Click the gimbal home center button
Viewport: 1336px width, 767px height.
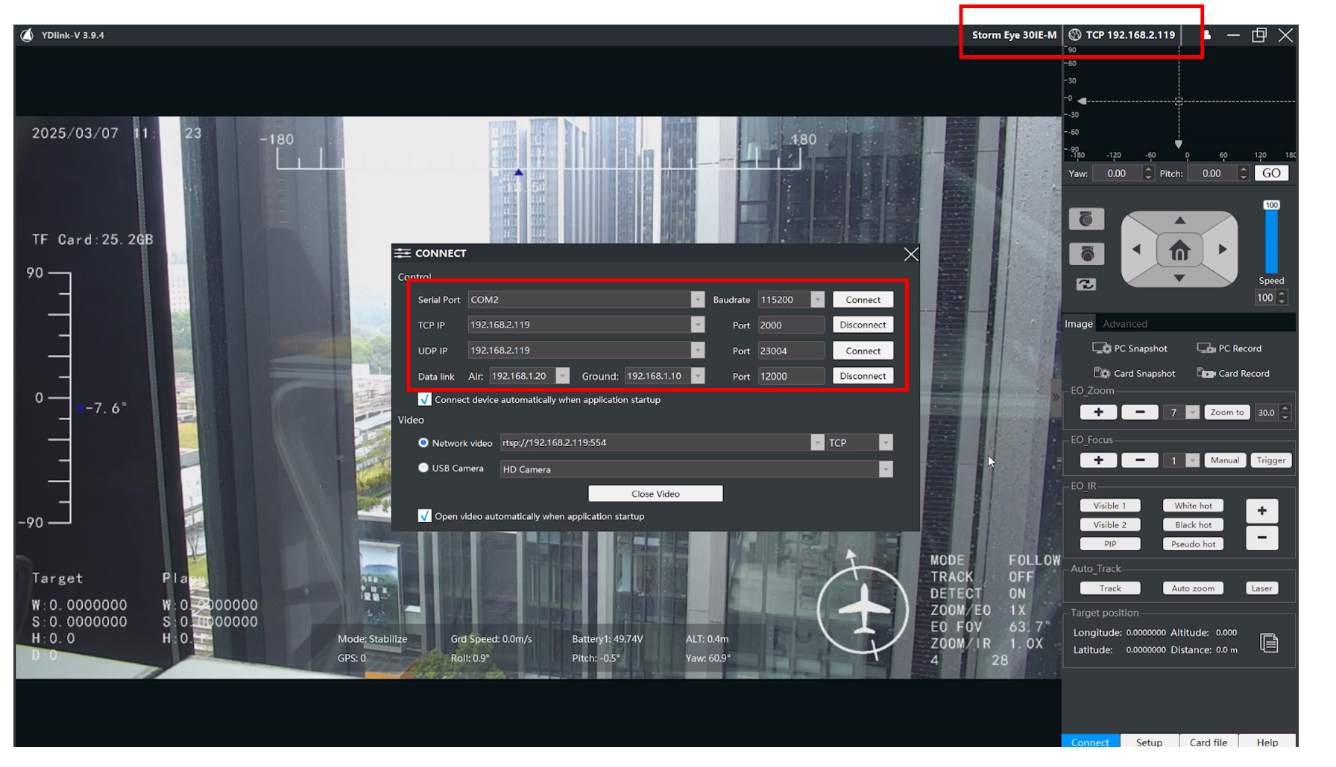[x=1179, y=250]
